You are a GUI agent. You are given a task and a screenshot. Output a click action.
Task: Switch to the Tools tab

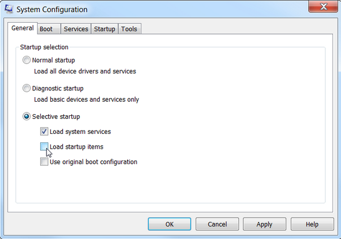point(130,29)
